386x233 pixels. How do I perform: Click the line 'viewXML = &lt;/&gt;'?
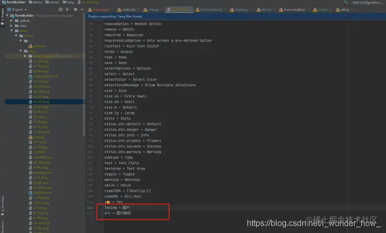point(123,196)
